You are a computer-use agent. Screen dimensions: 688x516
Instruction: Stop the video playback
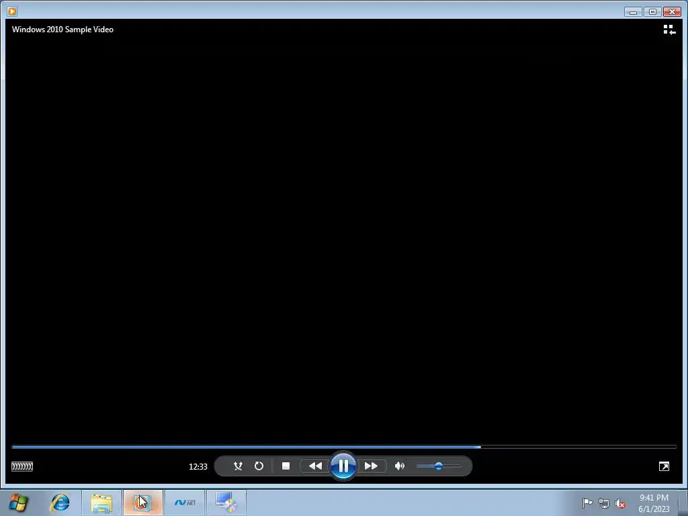coord(286,466)
